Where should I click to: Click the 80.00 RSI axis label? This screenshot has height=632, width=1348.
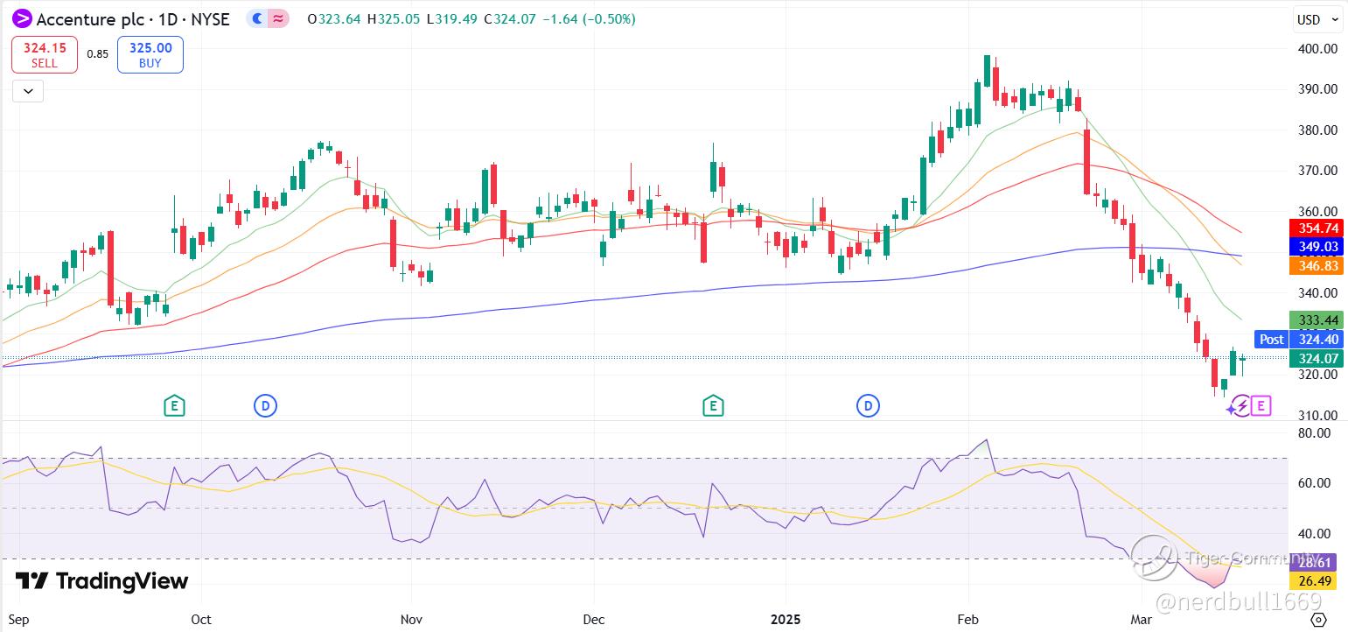pos(1314,432)
